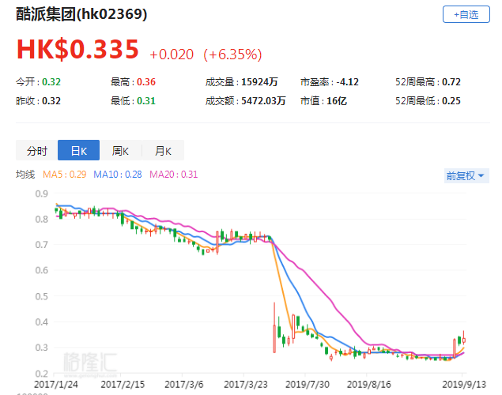
Task: Click the 52周最高 0.72 value
Action: point(451,82)
